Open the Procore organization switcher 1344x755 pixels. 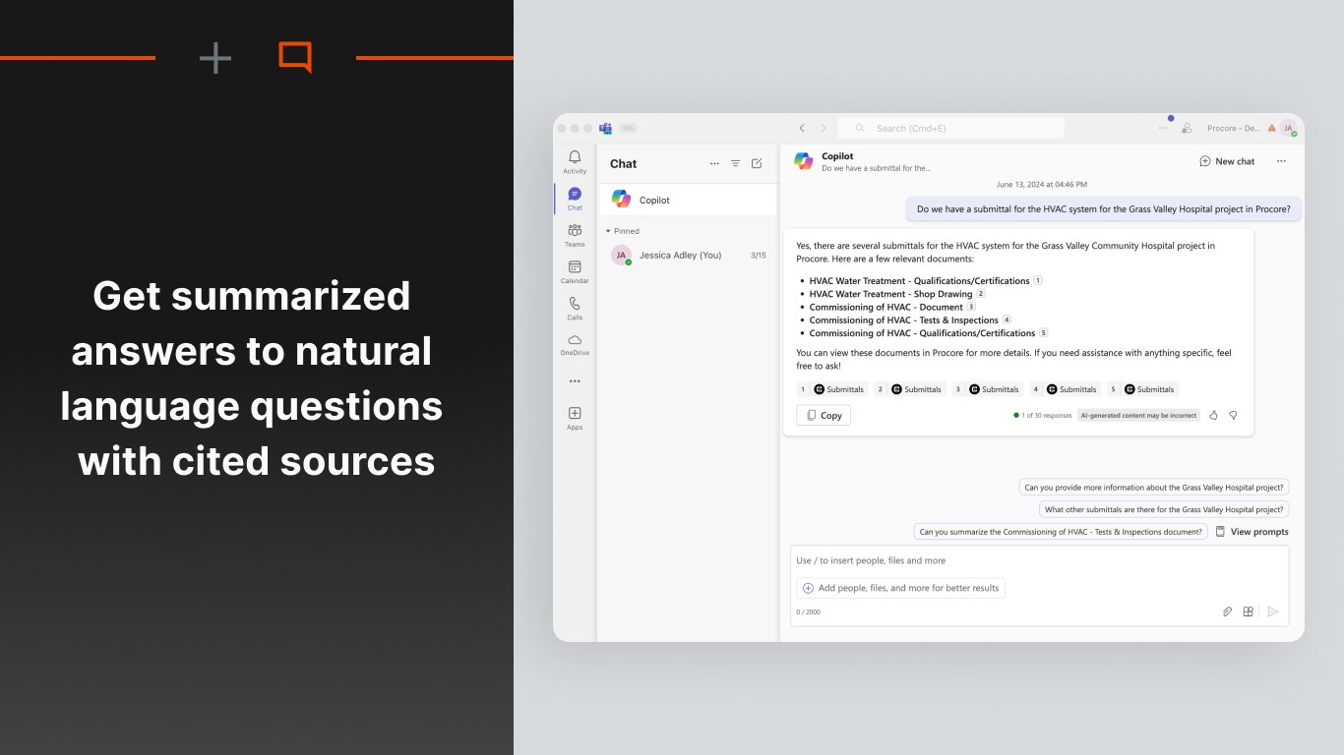point(1234,128)
